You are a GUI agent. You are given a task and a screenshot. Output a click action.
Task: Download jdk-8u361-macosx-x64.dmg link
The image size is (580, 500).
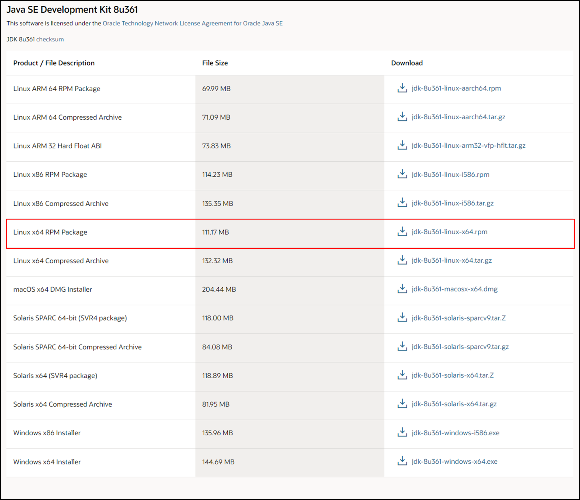pos(454,289)
